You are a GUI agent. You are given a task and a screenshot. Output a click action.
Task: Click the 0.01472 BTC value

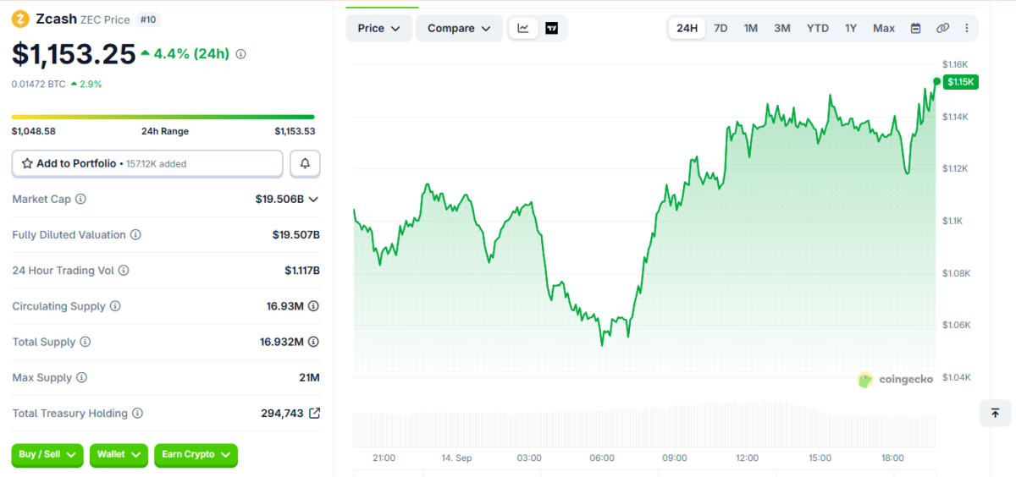[38, 84]
